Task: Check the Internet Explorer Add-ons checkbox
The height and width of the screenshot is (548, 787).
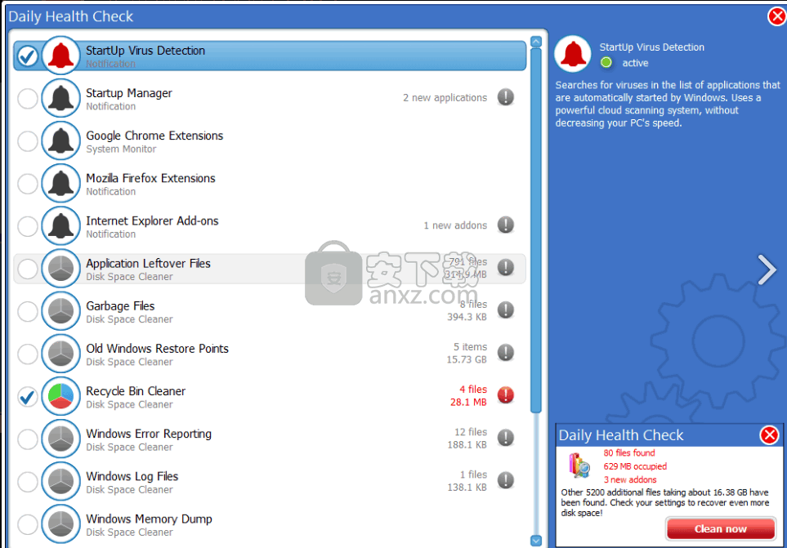Action: point(28,226)
